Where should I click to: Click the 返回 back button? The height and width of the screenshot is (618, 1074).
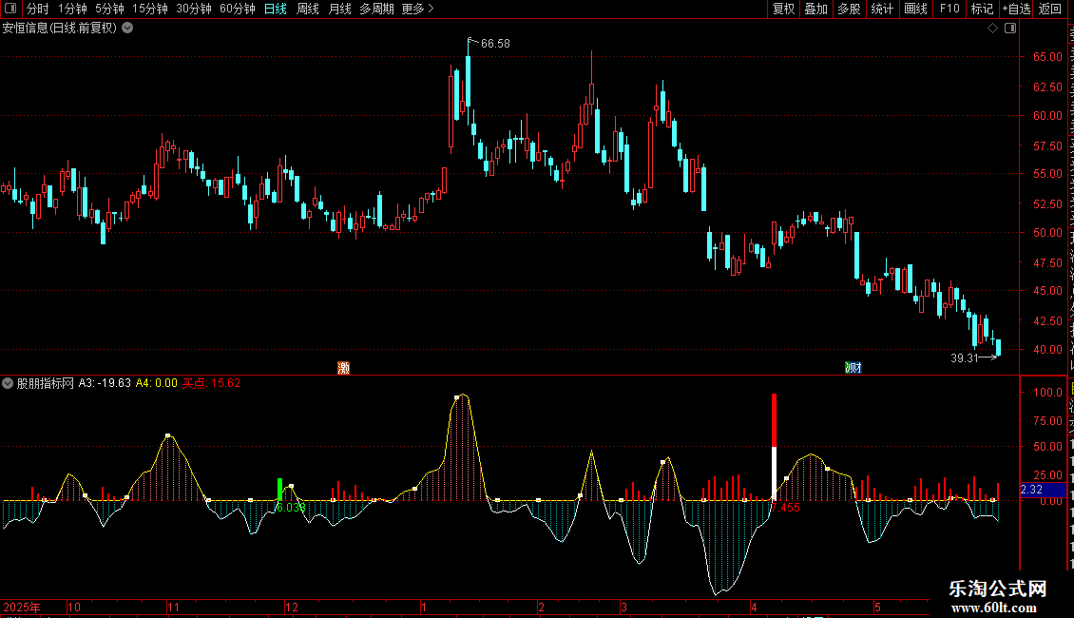coord(1050,9)
